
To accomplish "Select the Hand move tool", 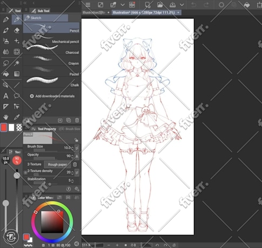I will click(x=6, y=117).
